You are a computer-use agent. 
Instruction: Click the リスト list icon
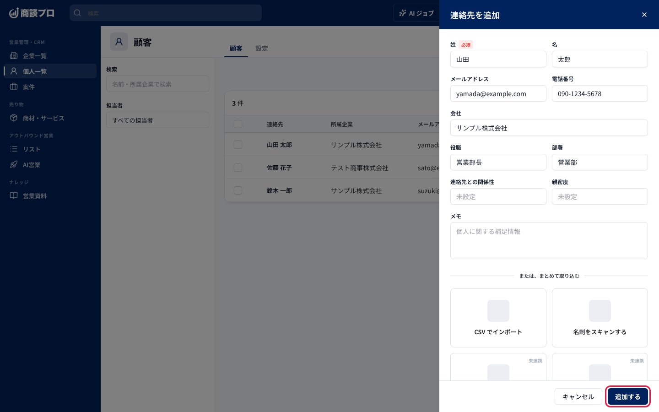[14, 149]
